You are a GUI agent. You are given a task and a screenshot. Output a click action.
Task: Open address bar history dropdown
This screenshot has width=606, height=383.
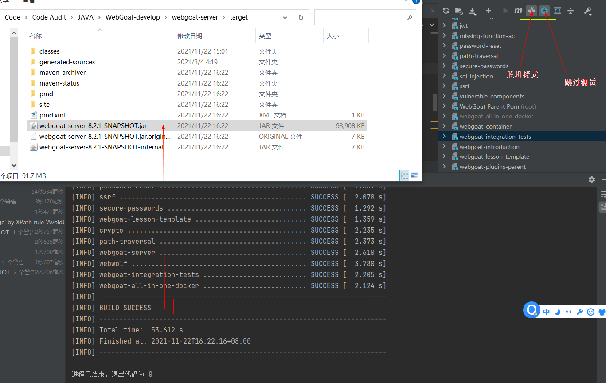285,18
